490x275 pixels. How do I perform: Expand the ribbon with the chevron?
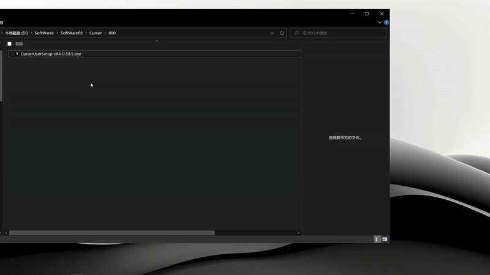click(379, 23)
